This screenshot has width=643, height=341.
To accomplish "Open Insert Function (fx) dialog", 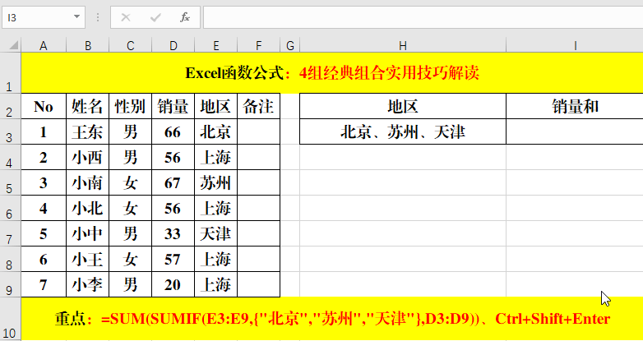I will tap(185, 17).
